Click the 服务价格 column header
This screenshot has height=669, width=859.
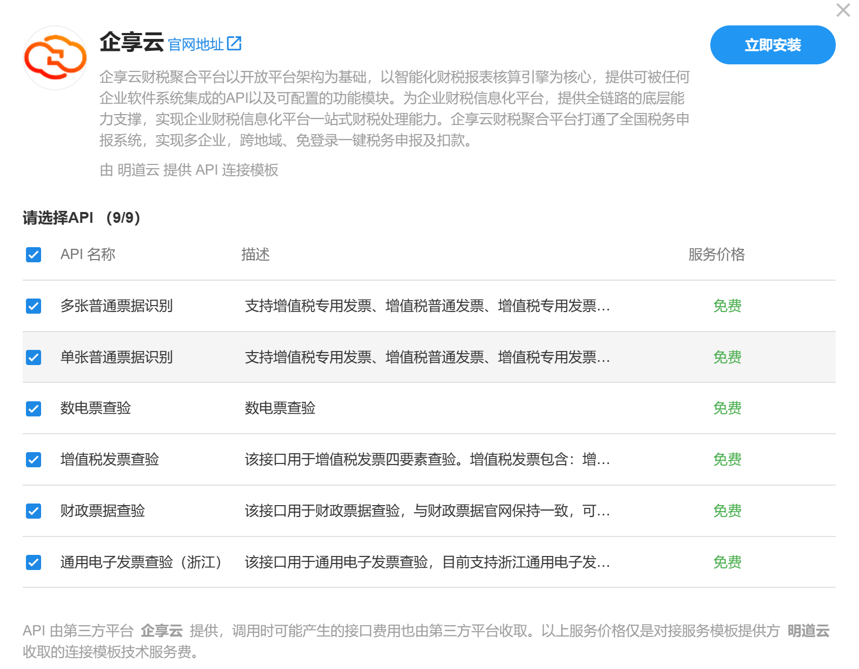tap(716, 254)
